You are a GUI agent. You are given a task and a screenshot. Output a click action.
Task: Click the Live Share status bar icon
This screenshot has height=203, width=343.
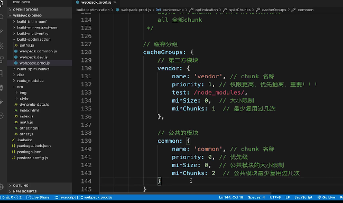pos(29,197)
